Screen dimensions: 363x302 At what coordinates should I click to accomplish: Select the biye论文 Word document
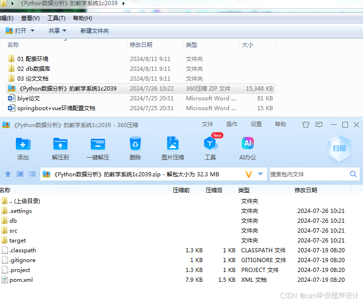point(24,98)
